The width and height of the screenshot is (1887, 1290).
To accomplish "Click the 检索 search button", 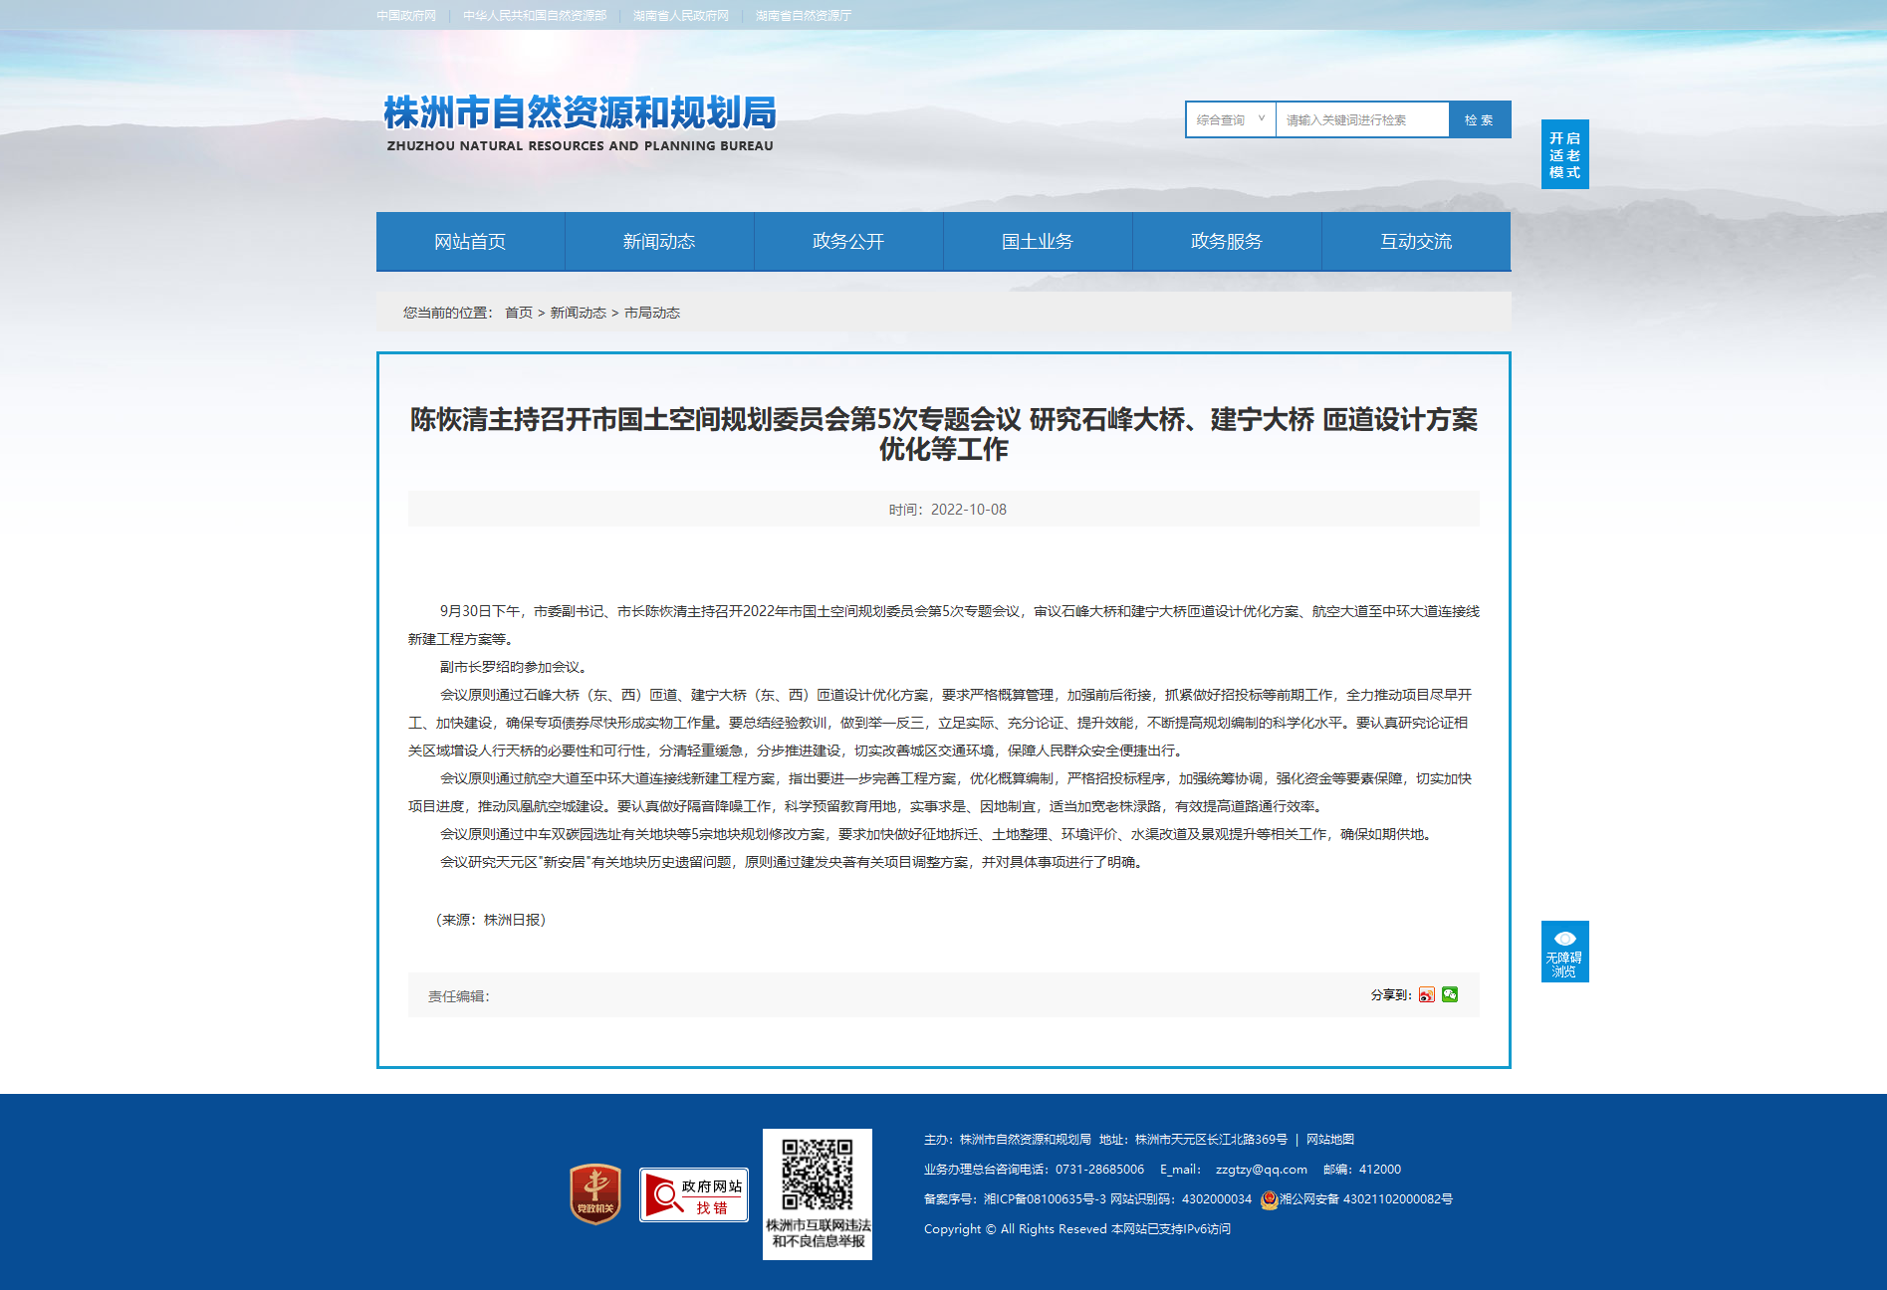I will tap(1480, 119).
